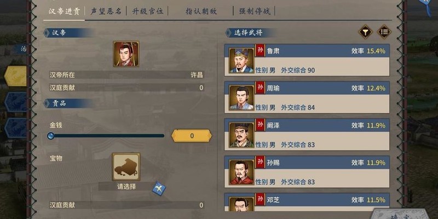Click the 请选择 treasure chooser
Image resolution: width=438 pixels, height=219 pixels.
126,186
